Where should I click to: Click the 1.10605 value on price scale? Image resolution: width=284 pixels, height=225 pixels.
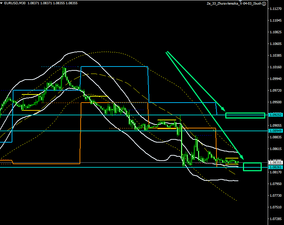point(276,44)
